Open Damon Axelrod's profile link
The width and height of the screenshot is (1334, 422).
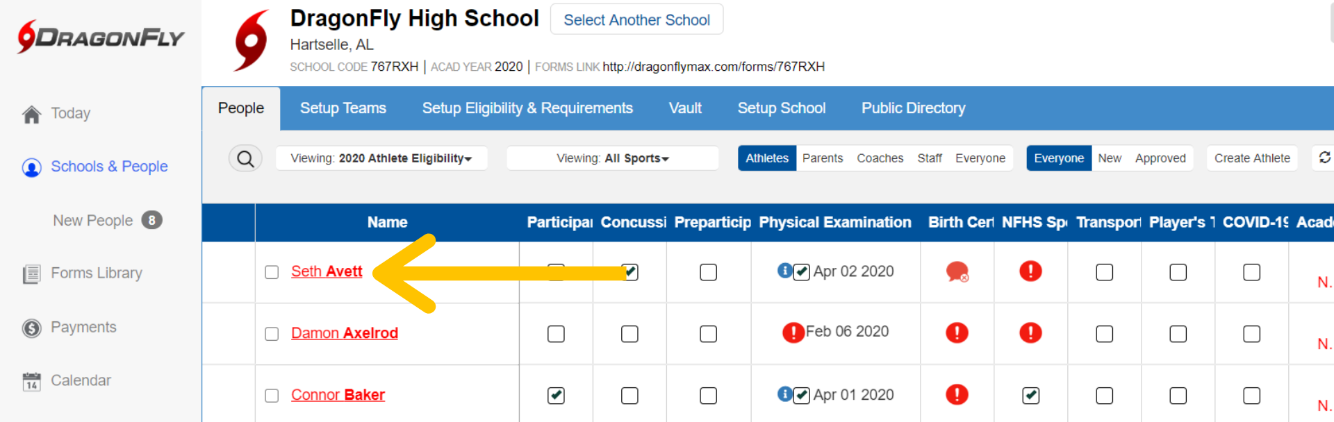pyautogui.click(x=344, y=333)
